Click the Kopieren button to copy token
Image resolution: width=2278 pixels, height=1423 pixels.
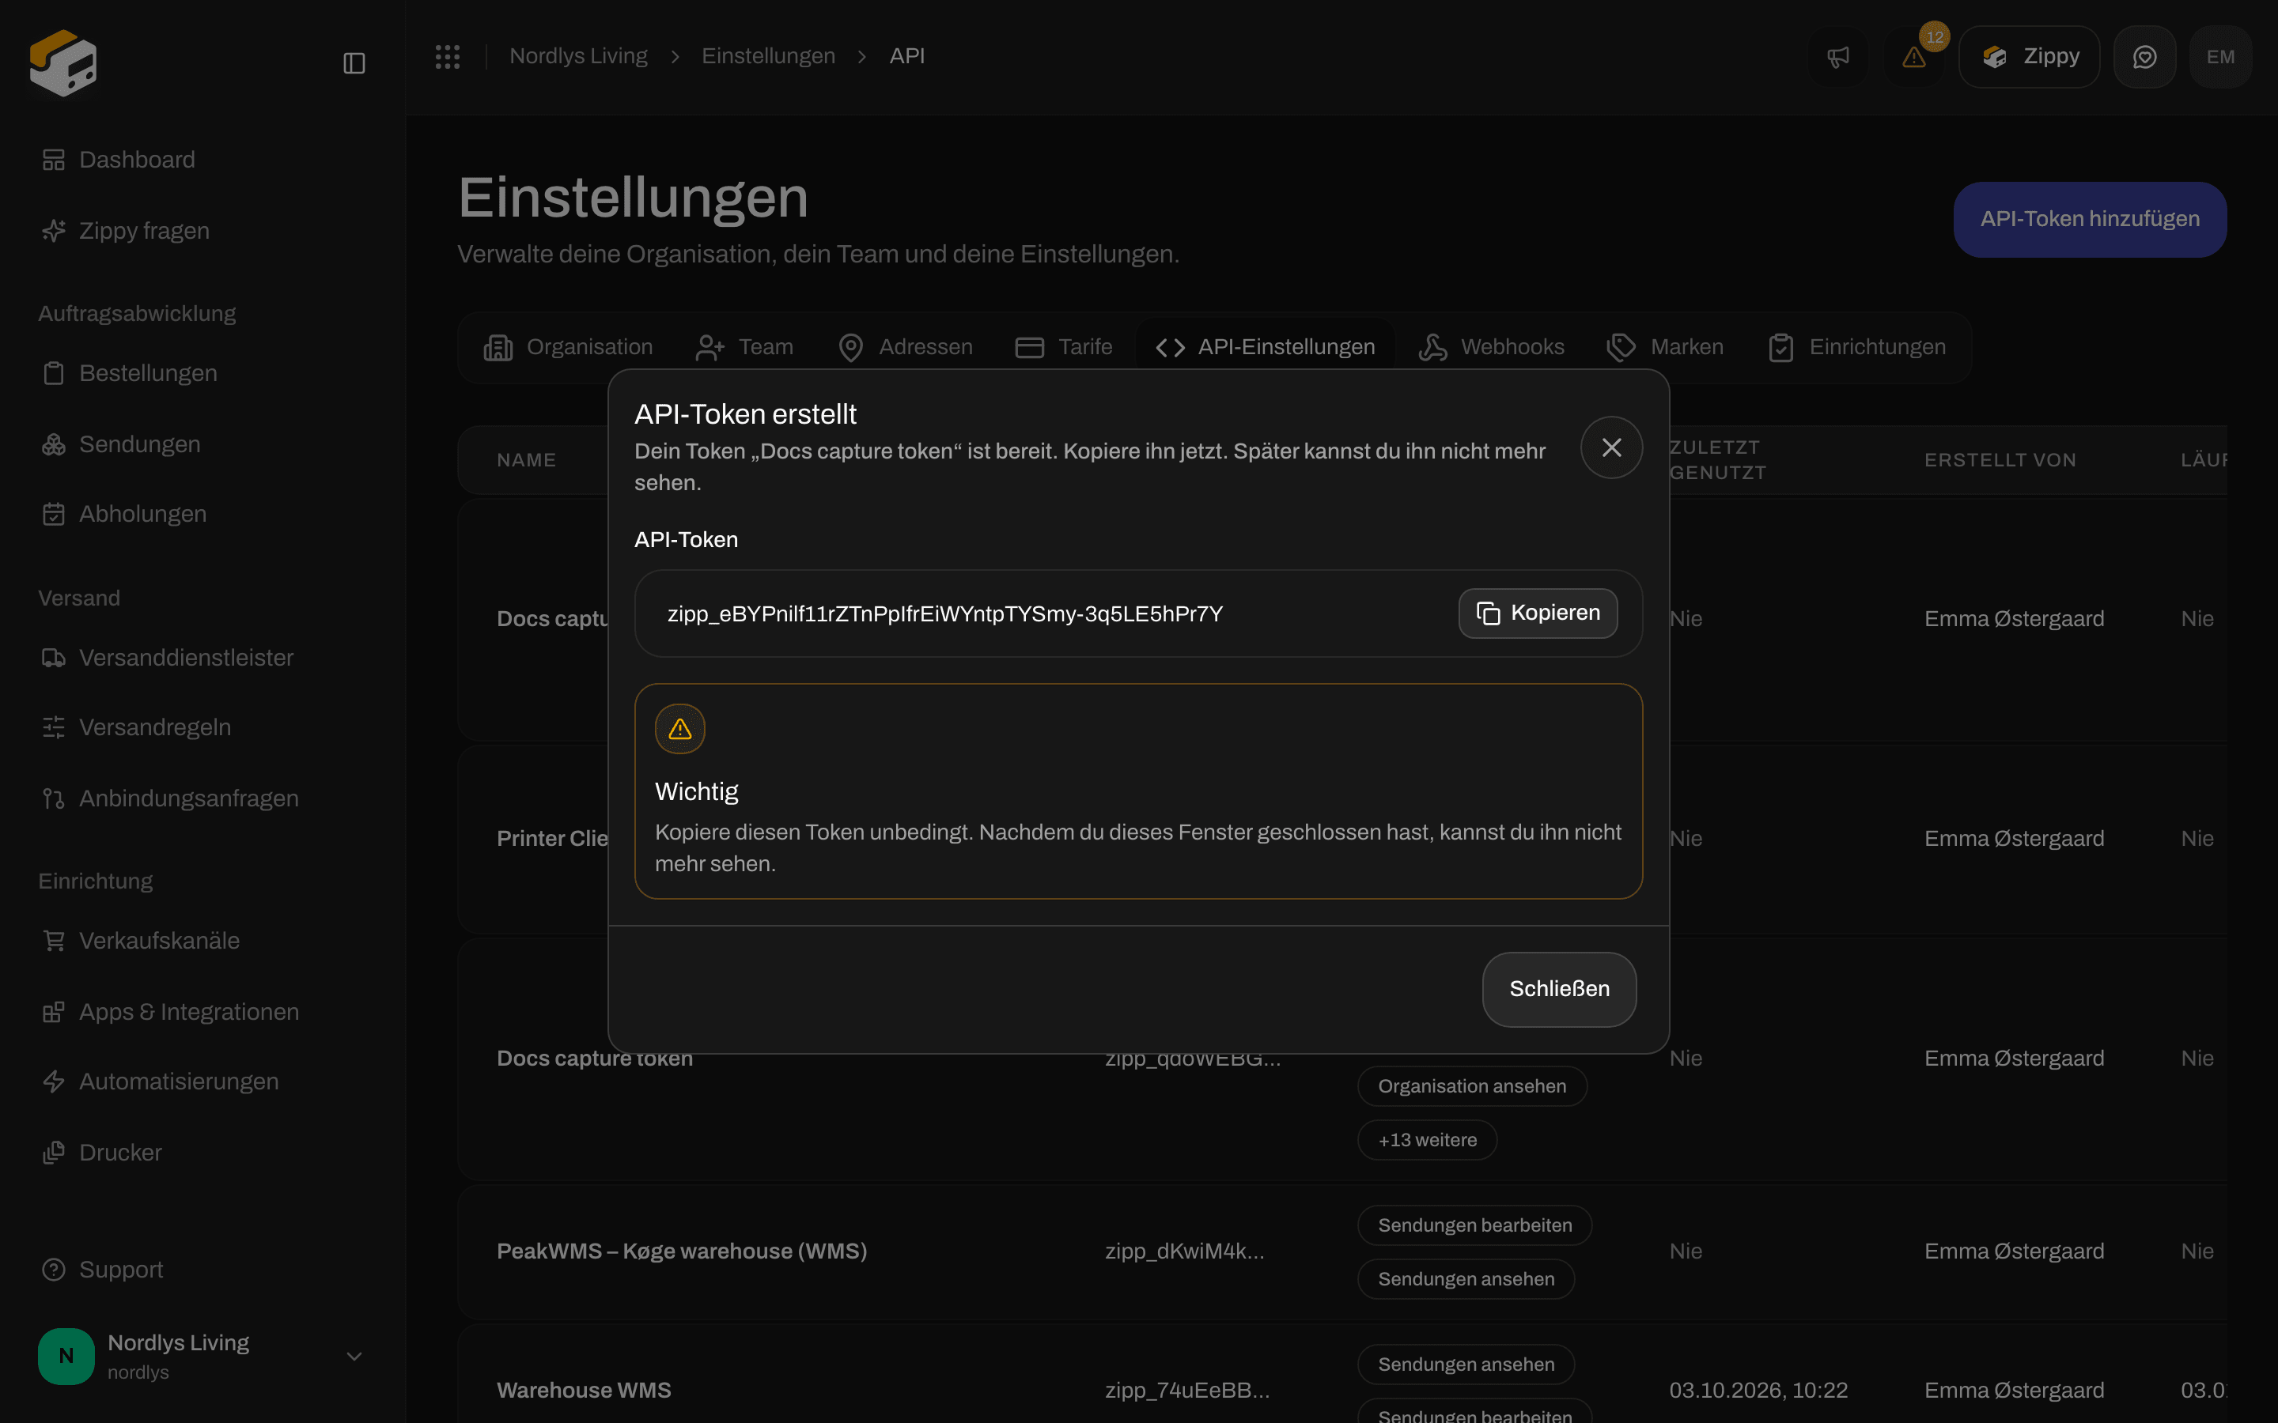[x=1538, y=613]
